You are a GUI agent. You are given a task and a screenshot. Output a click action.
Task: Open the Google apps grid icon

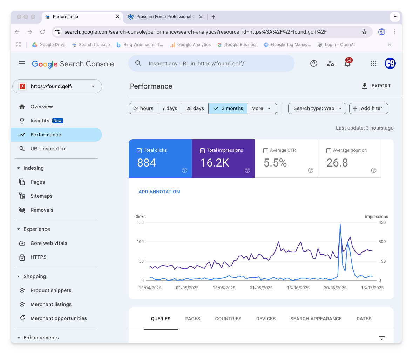click(373, 63)
